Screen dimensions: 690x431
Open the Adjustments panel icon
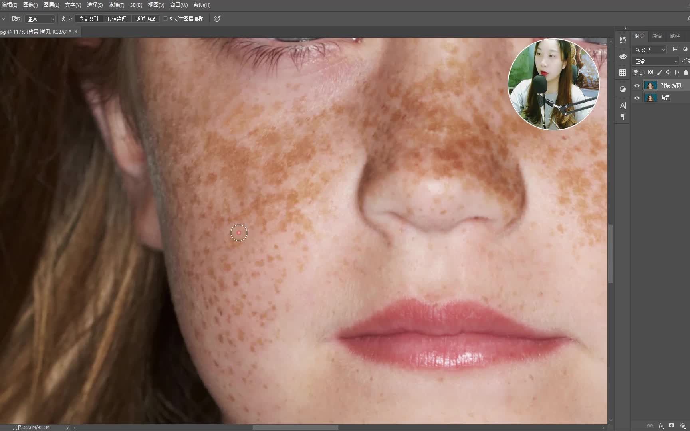tap(623, 89)
